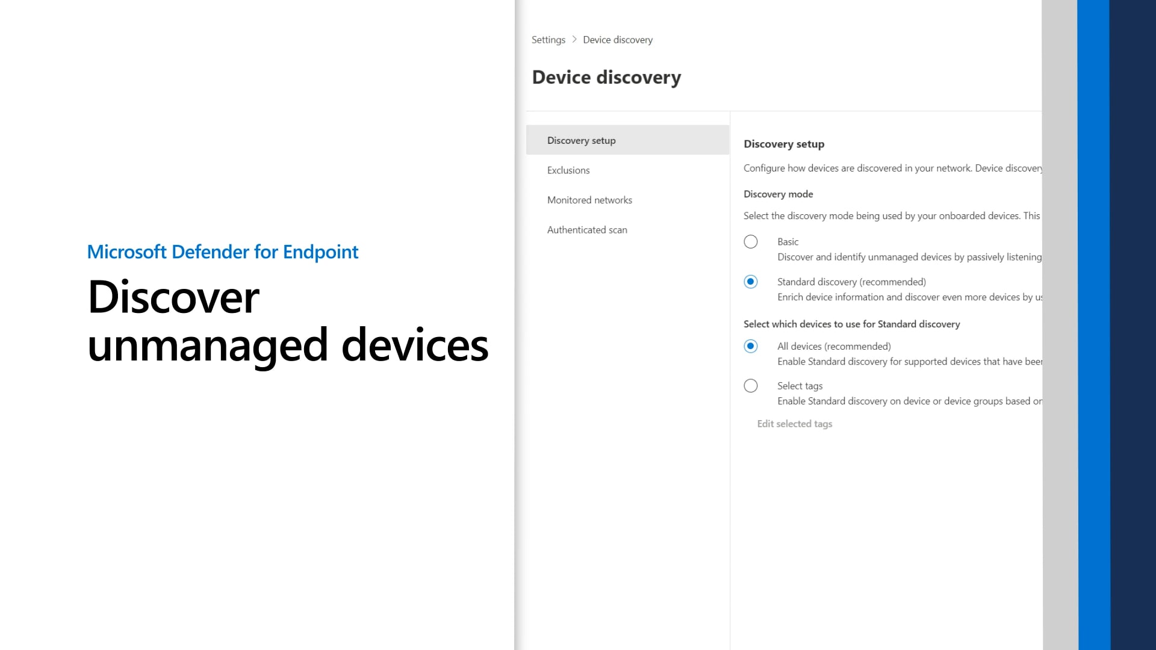The height and width of the screenshot is (650, 1156).
Task: Open the Authenticated scan section
Action: (586, 230)
